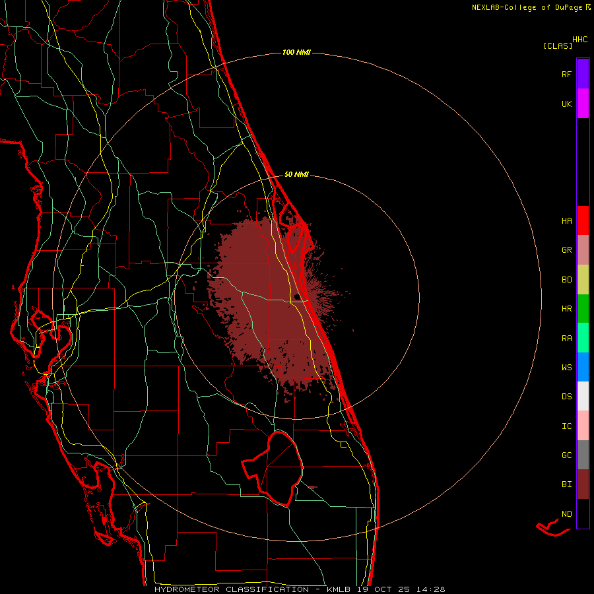This screenshot has height=594, width=594.
Task: Click the HHC product label
Action: pos(580,40)
